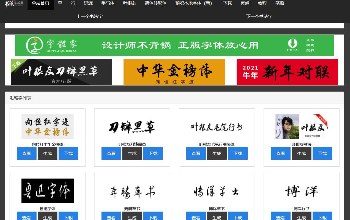Click 下载 for 叶根友刀锋黑草
The height and width of the screenshot is (220, 350).
click(153, 153)
